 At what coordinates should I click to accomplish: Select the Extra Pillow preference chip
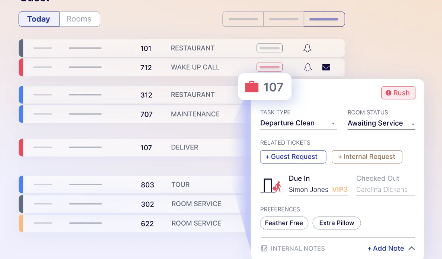pyautogui.click(x=336, y=223)
